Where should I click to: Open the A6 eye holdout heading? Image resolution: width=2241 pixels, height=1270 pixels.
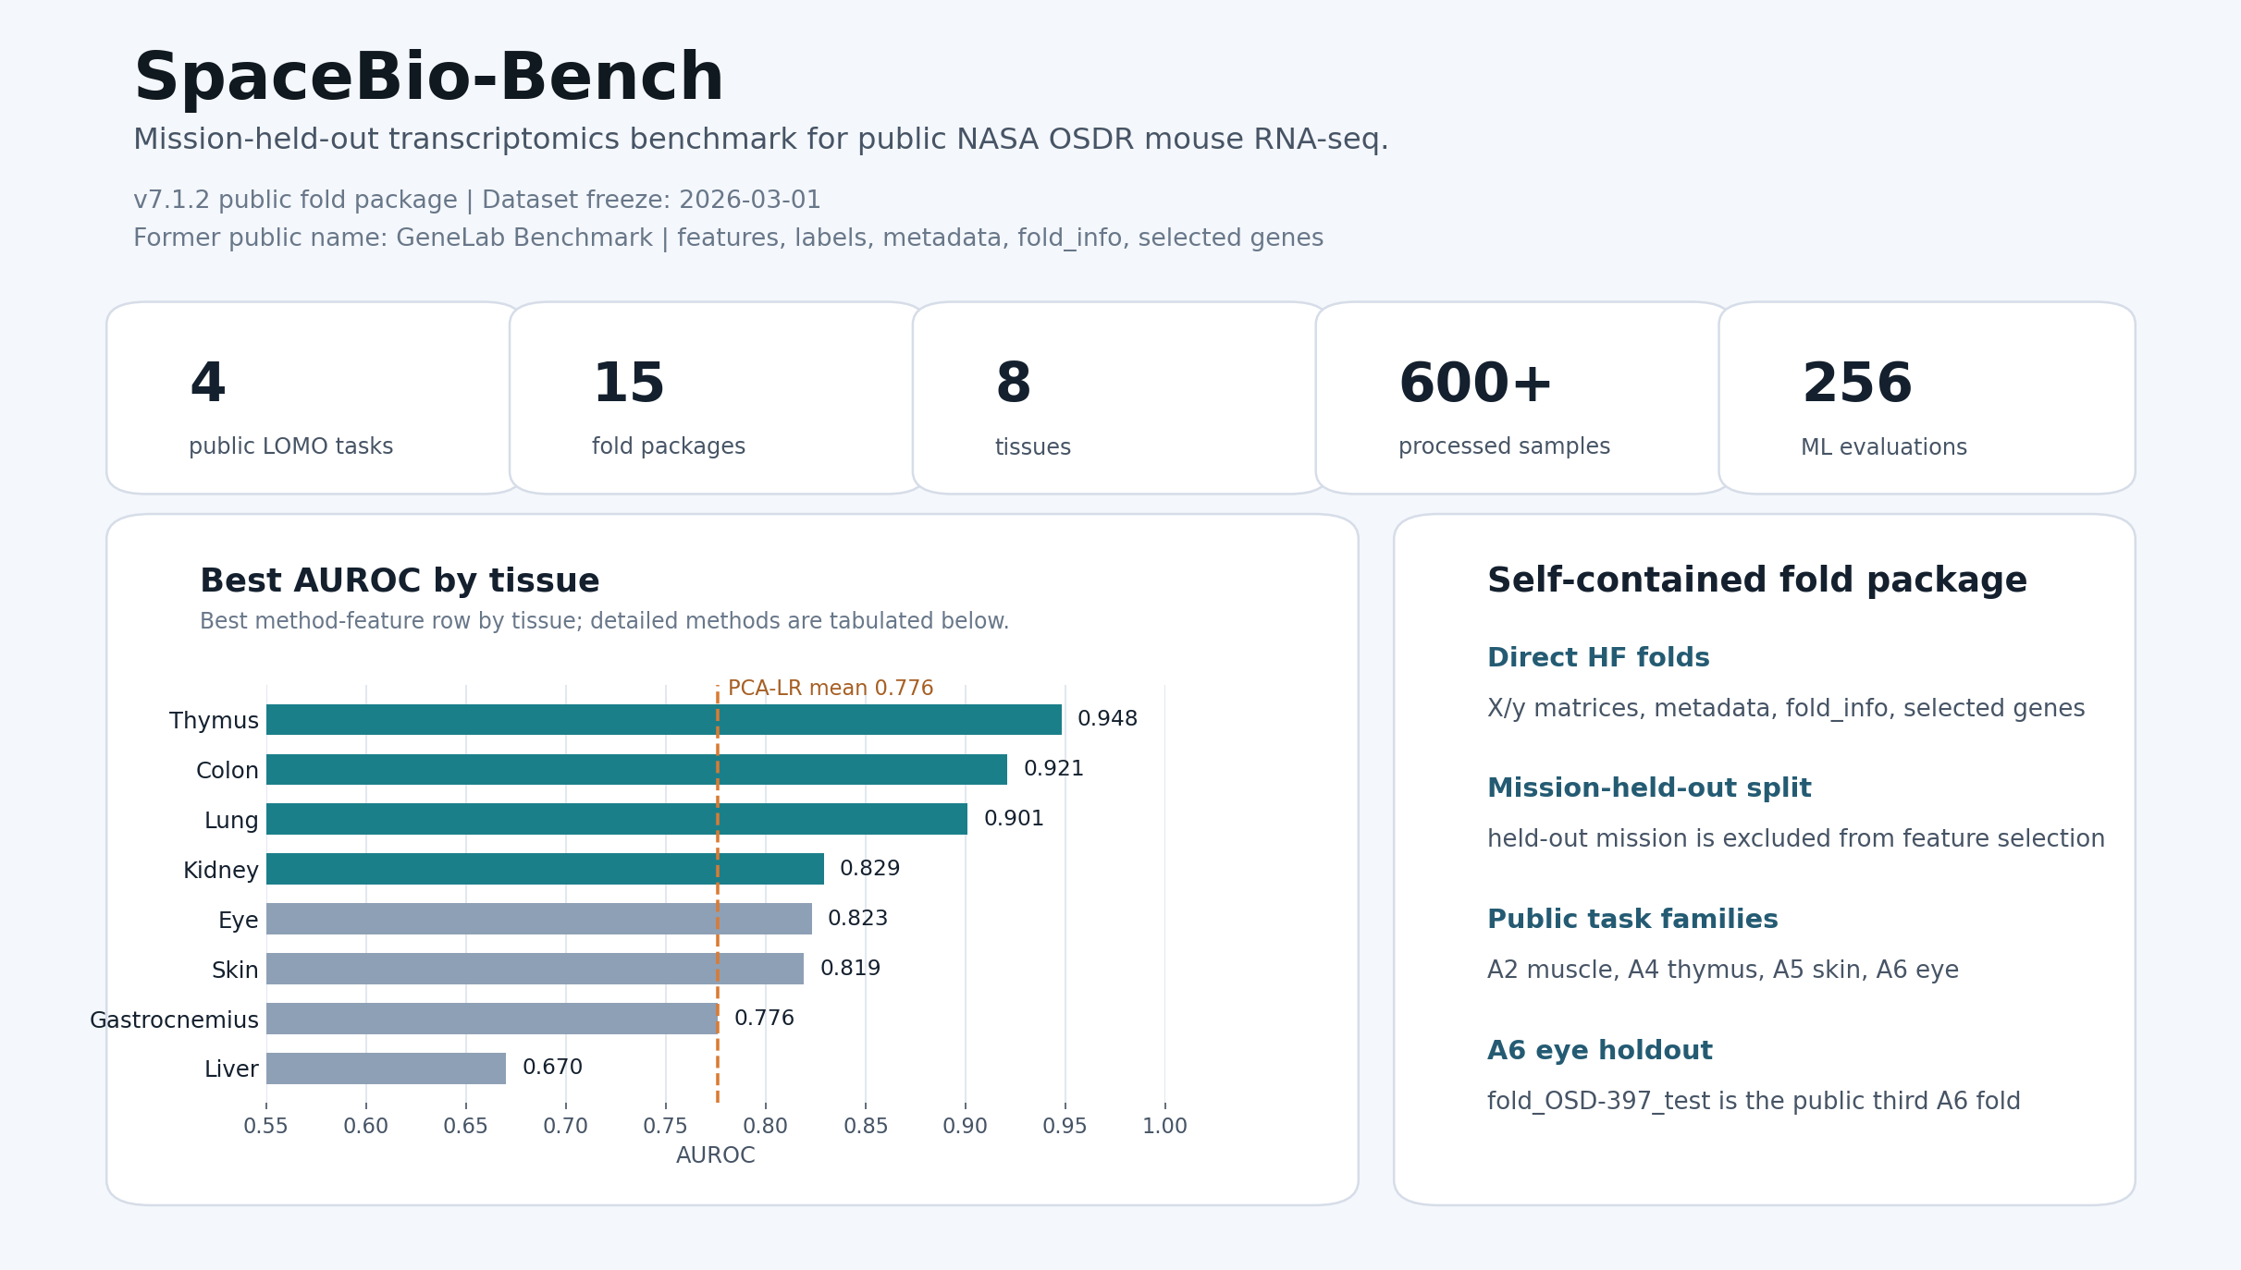coord(1600,1051)
